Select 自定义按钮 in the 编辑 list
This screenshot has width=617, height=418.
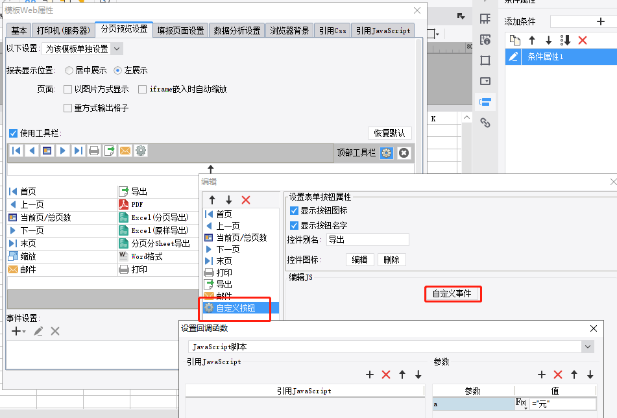pos(241,308)
